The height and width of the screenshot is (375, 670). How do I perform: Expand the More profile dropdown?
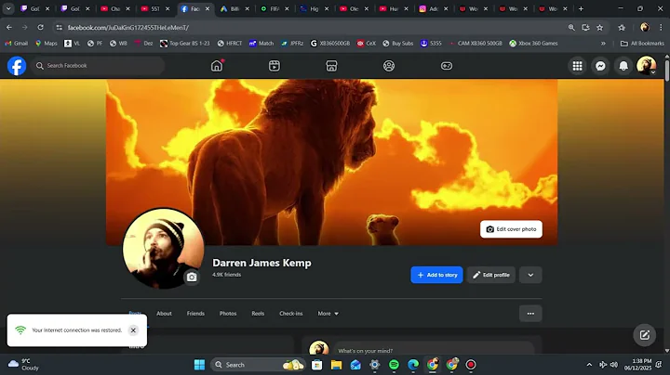point(328,313)
